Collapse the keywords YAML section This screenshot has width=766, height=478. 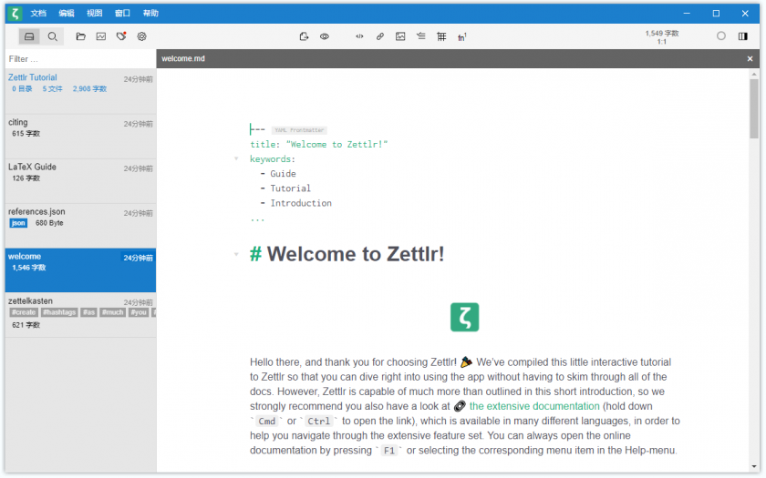coord(236,158)
